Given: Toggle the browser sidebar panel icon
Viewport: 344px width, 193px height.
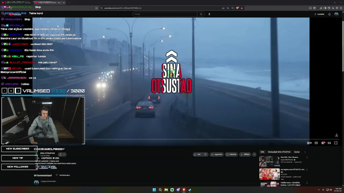Looking at the screenshot, I should pyautogui.click(x=325, y=8).
